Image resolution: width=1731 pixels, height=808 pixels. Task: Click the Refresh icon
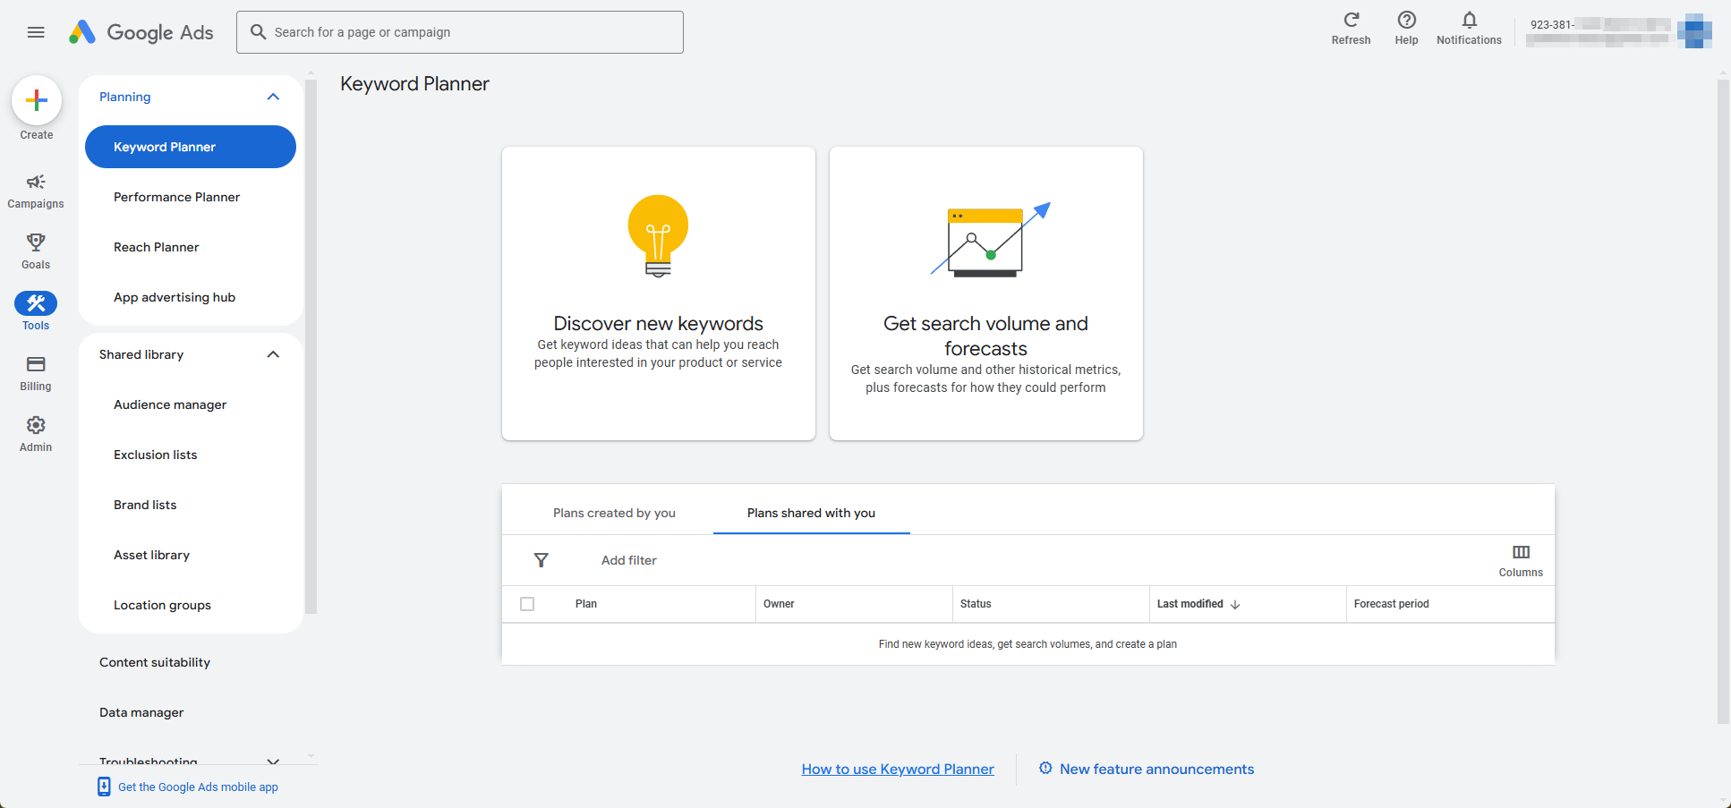click(1352, 20)
